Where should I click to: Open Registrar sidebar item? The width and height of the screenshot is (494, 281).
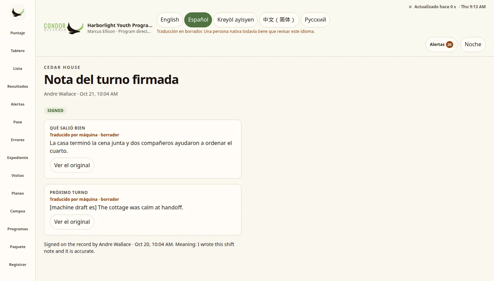pyautogui.click(x=17, y=265)
